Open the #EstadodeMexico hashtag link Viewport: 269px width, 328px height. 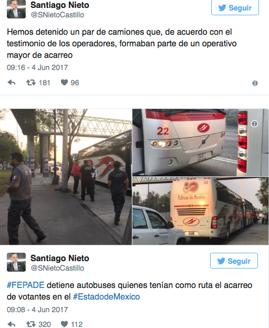(x=106, y=296)
